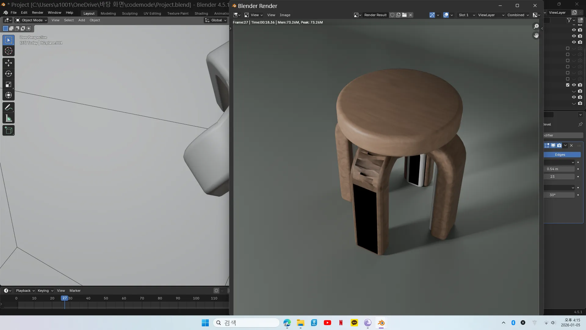Image resolution: width=586 pixels, height=330 pixels.
Task: Toggle fake user shield for Render Result
Action: (x=392, y=15)
